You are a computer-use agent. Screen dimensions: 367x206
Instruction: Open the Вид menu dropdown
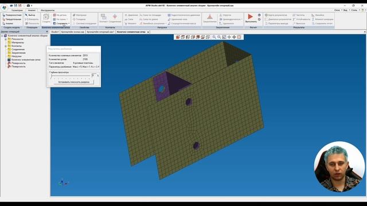(x=346, y=10)
